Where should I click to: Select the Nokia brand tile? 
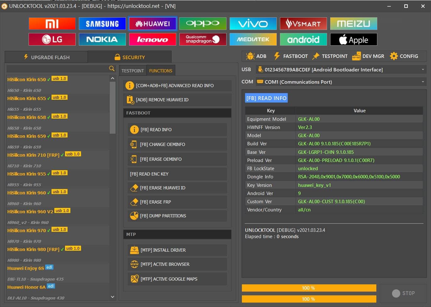pos(102,39)
